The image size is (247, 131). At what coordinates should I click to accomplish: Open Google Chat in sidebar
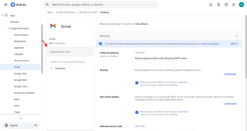(20, 74)
